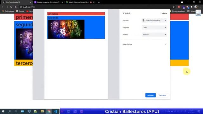Close the Display property Bootstrap tab
Image resolution: width=203 pixels, height=114 pixels.
pyautogui.click(x=62, y=2)
